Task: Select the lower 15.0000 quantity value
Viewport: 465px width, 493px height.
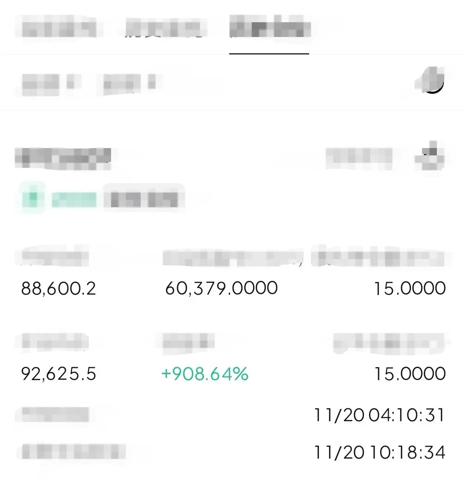Action: (410, 374)
